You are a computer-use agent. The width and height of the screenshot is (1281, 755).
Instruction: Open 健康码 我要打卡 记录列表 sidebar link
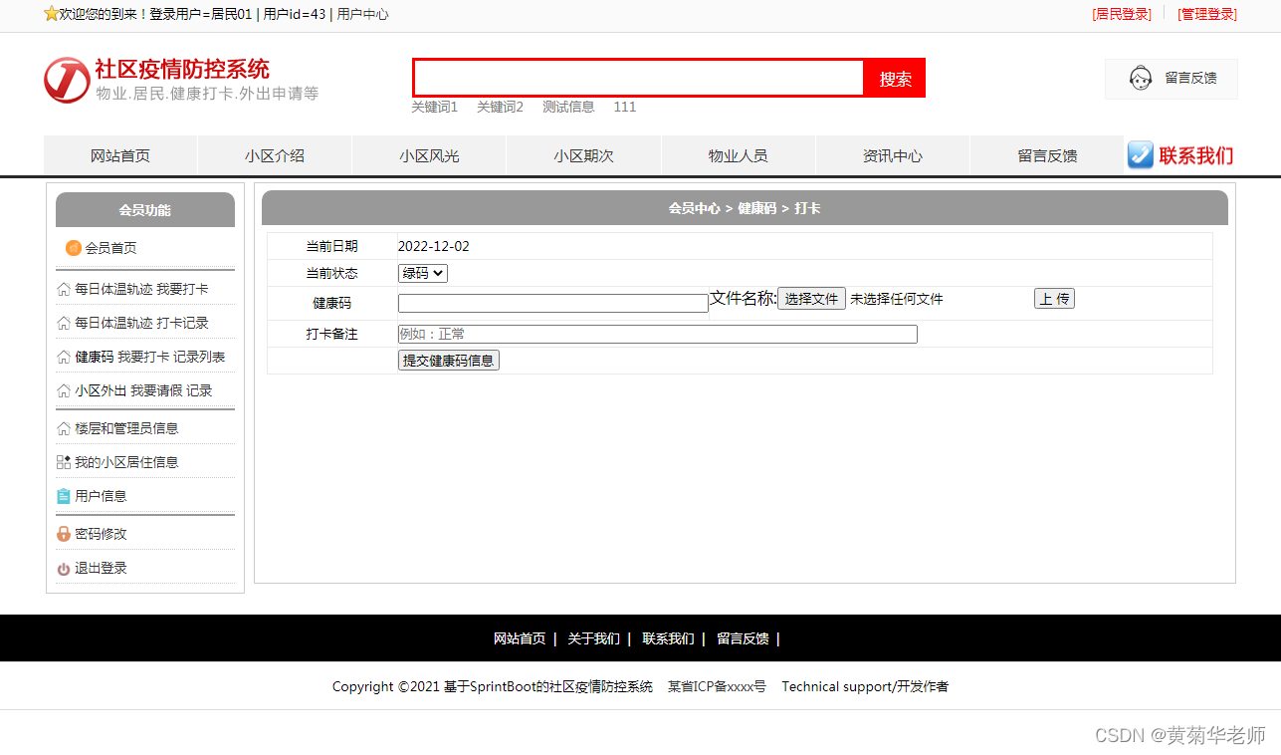click(149, 358)
